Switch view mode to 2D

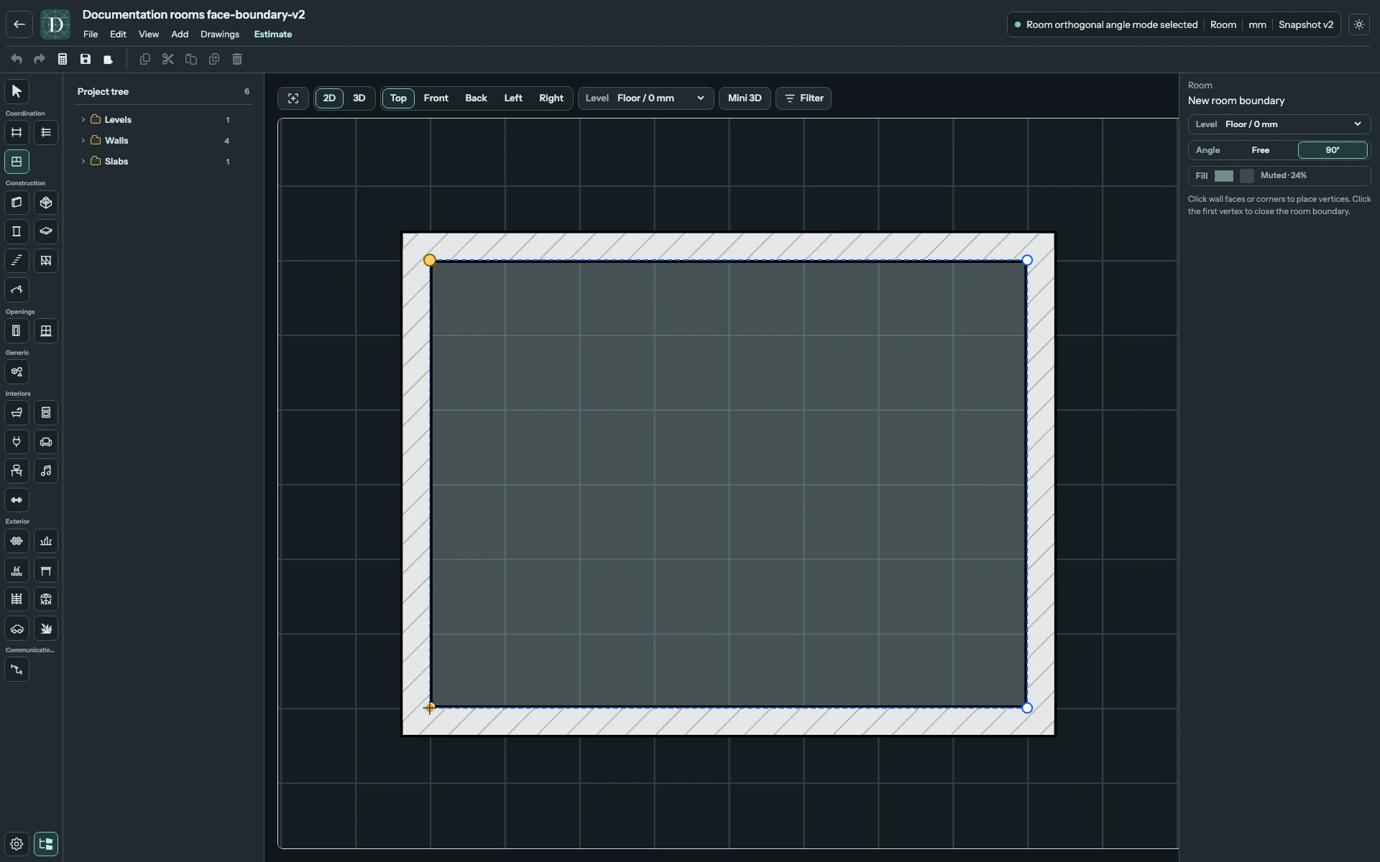click(x=329, y=98)
